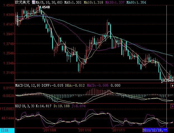
Task: Click the 2011/10 date axis marker
Action: pyautogui.click(x=85, y=130)
